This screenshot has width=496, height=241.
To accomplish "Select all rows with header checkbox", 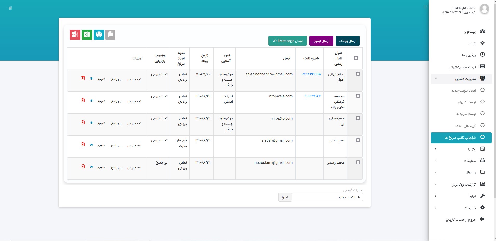I will pos(356,58).
